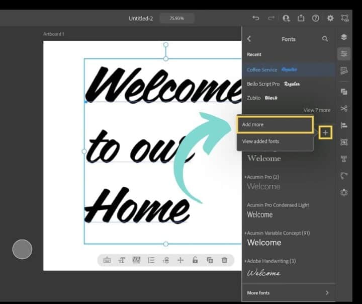
Task: Toggle the lock on selected object
Action: (195, 260)
